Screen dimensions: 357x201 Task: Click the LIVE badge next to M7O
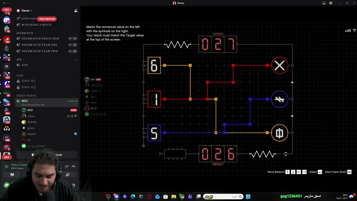[x=73, y=110]
